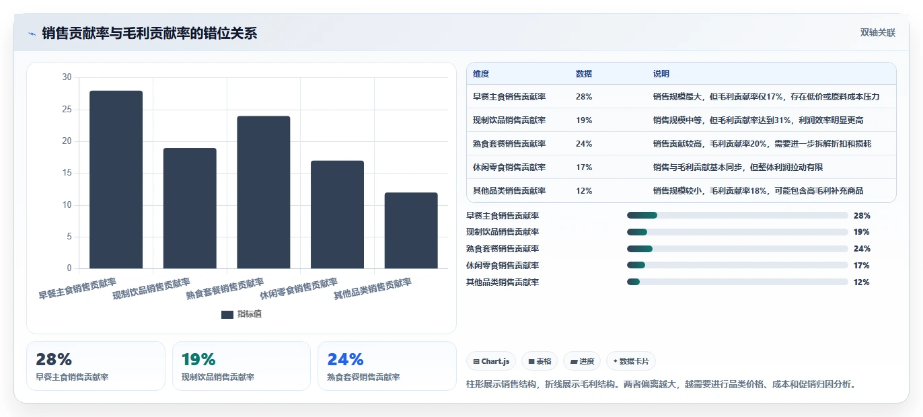This screenshot has width=923, height=417.
Task: Click the 现制饮品 19% progress bar
Action: (x=737, y=232)
